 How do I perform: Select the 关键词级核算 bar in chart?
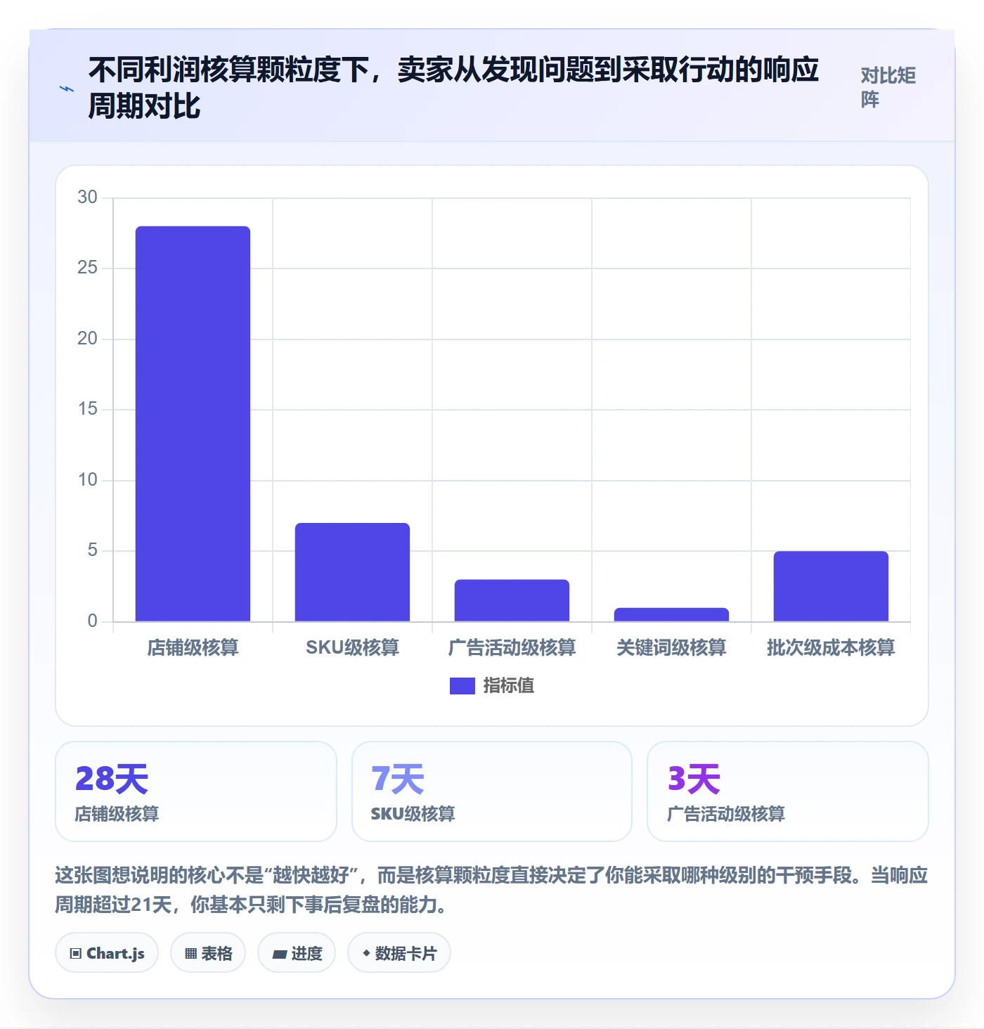(x=671, y=614)
